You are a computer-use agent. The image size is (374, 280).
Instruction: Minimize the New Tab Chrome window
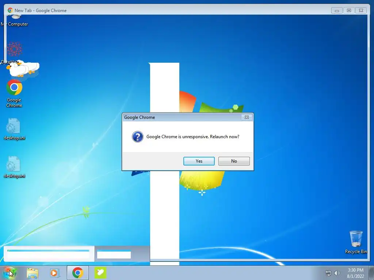tap(337, 11)
